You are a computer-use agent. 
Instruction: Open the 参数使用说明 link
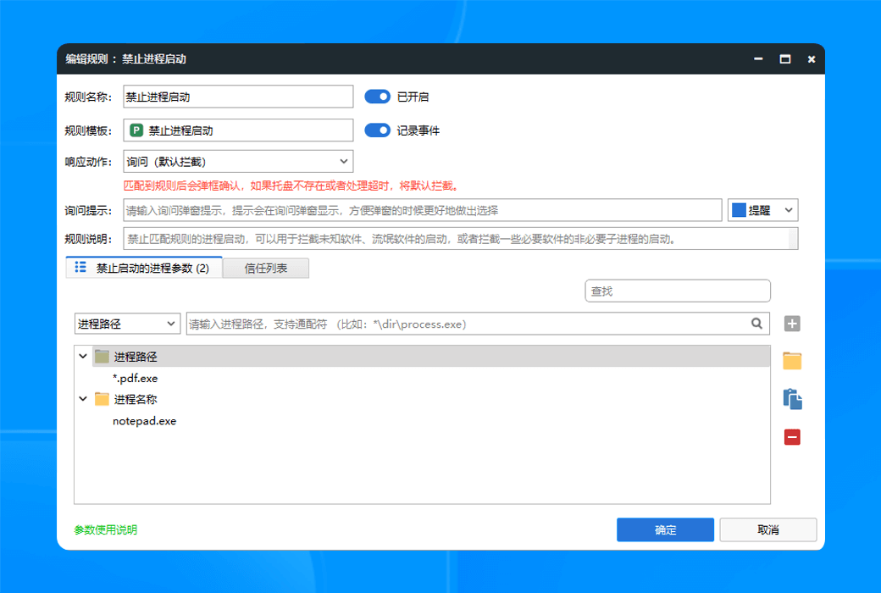tap(106, 529)
